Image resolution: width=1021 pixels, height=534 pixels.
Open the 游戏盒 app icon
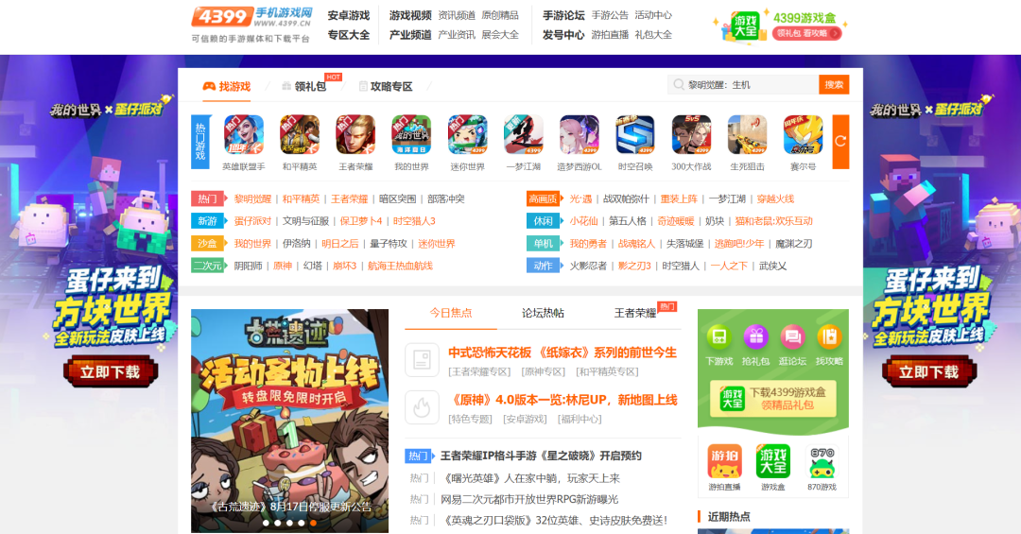773,462
